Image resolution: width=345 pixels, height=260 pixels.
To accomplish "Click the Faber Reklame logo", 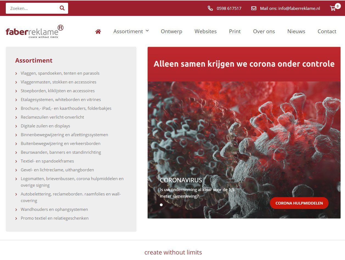I will coord(35,31).
